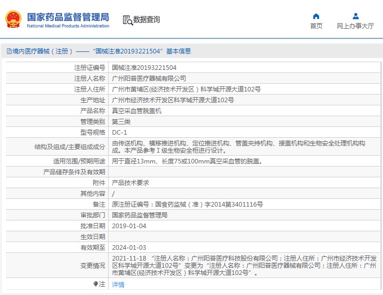Click remark value 原注册证编号
Image resolution: width=383 pixels, height=295 pixels.
(x=187, y=205)
